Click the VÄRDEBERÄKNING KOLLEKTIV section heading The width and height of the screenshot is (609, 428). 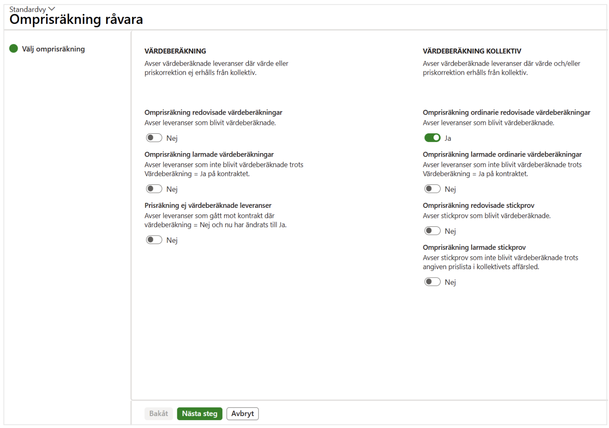coord(472,51)
